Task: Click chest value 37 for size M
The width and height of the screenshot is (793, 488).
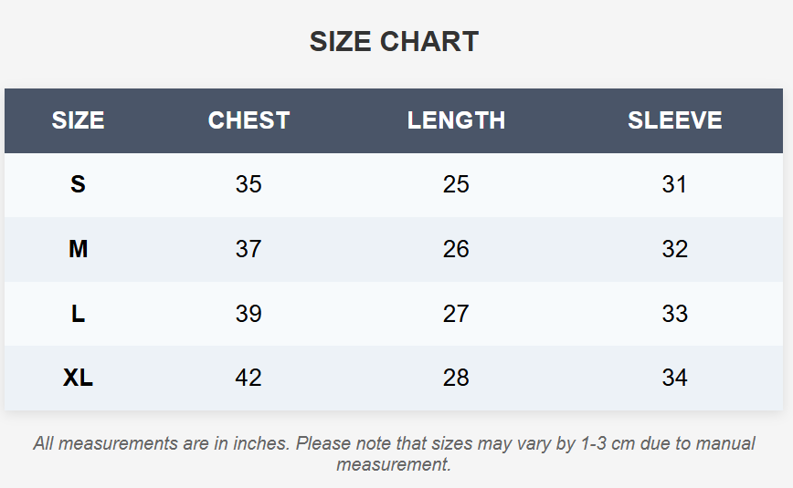Action: [x=248, y=249]
